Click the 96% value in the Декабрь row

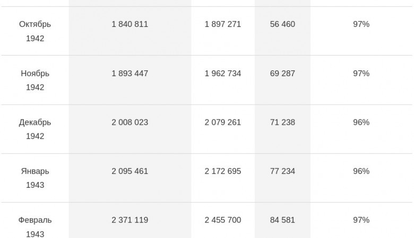click(361, 122)
